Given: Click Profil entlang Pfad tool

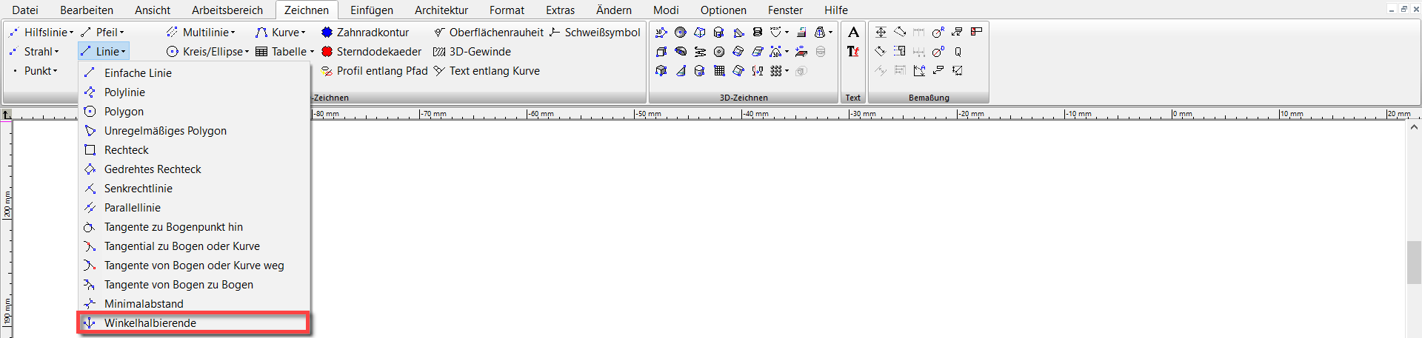Looking at the screenshot, I should [x=375, y=71].
